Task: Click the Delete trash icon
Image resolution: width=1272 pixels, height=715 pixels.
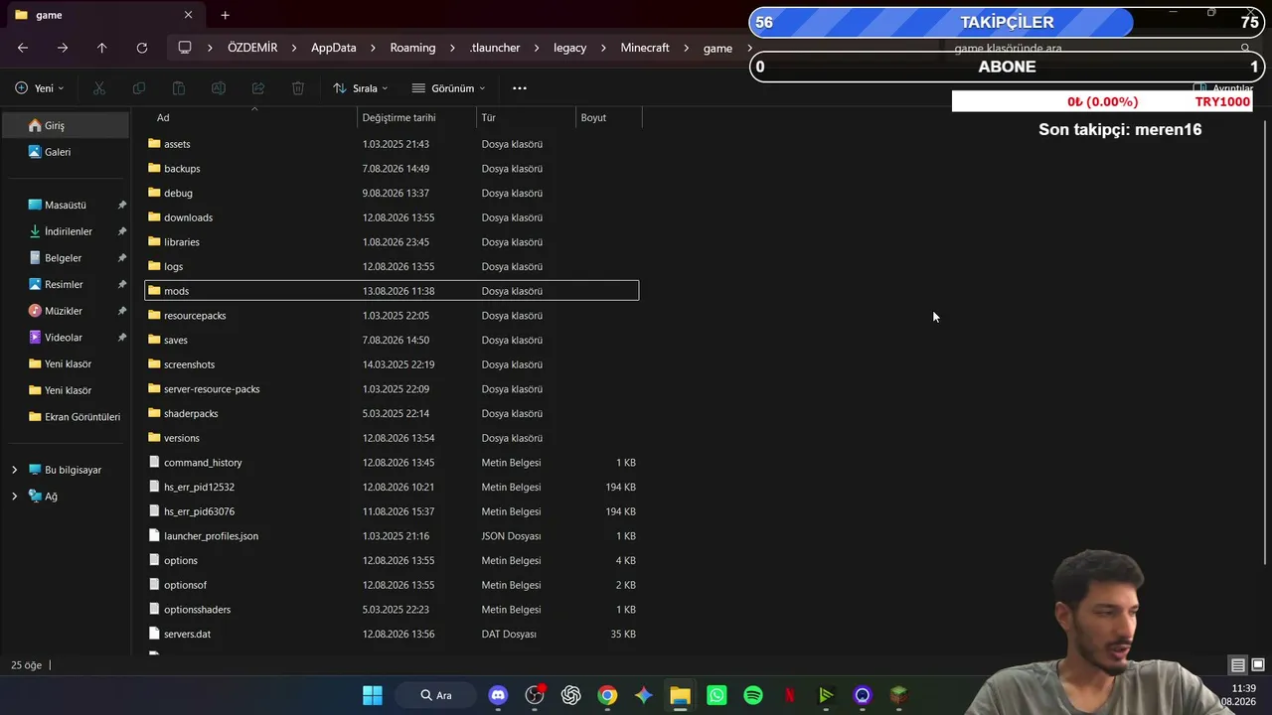Action: coord(298,88)
